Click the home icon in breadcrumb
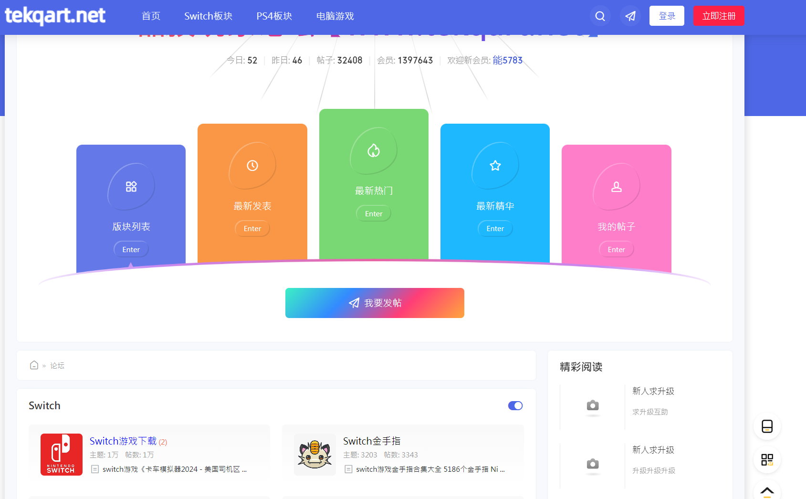The height and width of the screenshot is (499, 806). 34,365
